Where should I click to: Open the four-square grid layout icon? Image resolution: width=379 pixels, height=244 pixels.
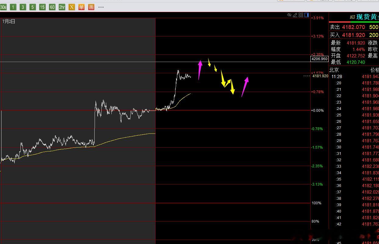(301, 15)
